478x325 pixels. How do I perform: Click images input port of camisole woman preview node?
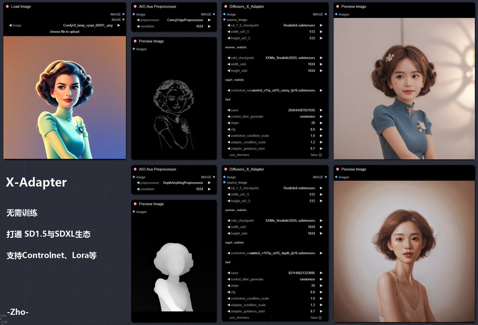click(336, 177)
